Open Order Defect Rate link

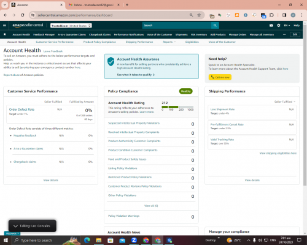click(21, 110)
